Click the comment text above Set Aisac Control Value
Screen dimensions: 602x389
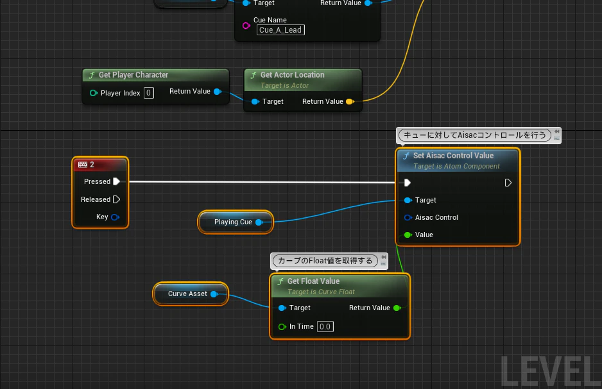(x=475, y=135)
